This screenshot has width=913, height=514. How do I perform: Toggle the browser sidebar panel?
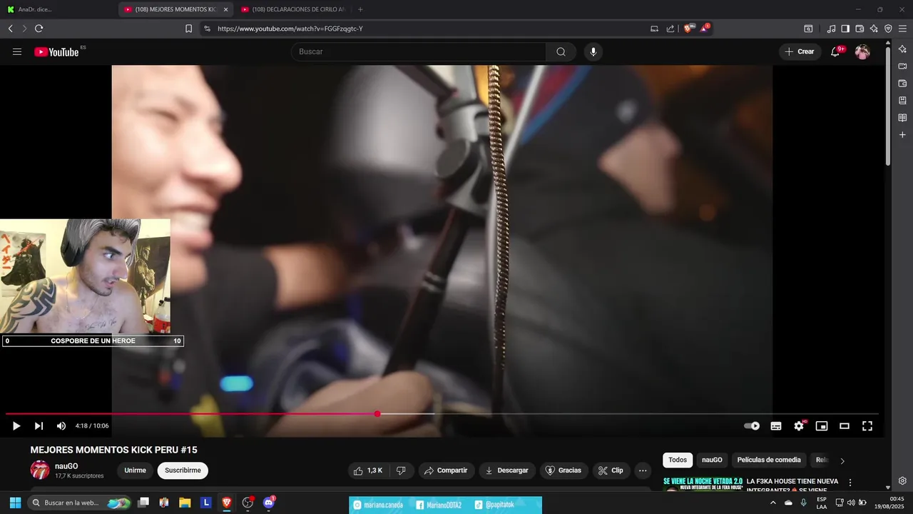click(x=845, y=29)
